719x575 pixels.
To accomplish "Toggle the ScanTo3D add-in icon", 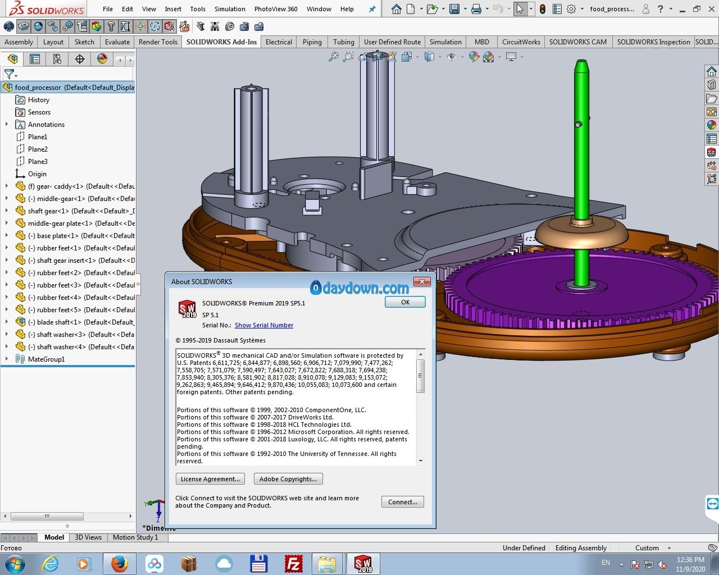I will pos(53,26).
